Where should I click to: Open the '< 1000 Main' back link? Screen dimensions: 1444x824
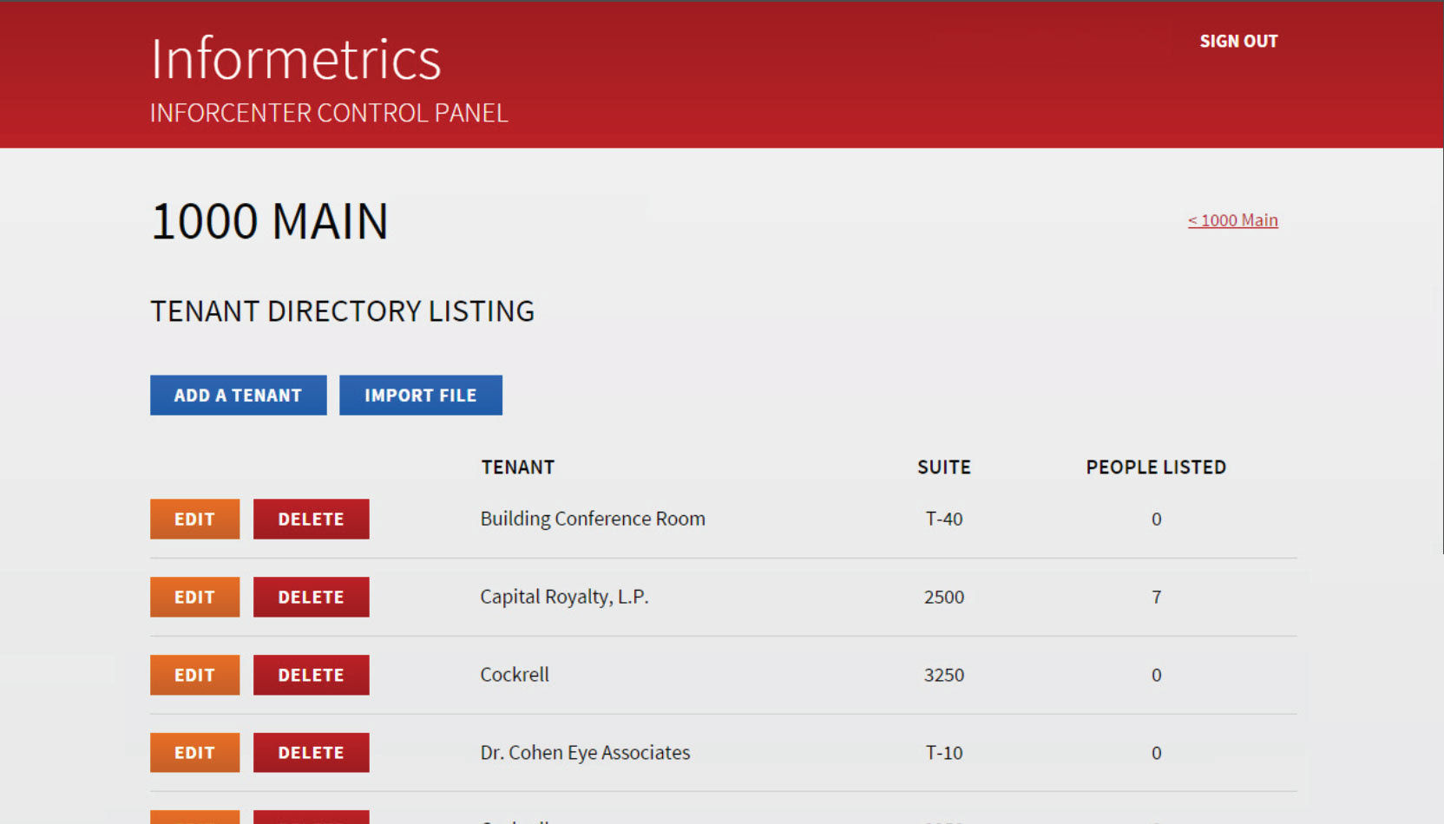pos(1232,220)
